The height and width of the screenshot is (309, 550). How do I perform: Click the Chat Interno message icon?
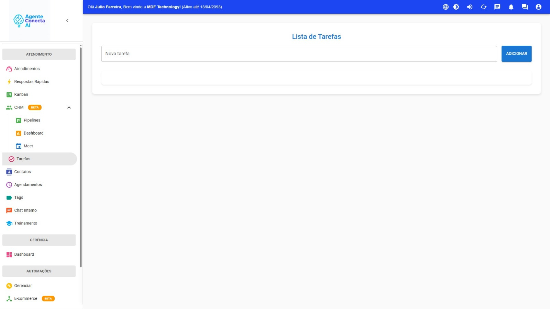pyautogui.click(x=9, y=210)
